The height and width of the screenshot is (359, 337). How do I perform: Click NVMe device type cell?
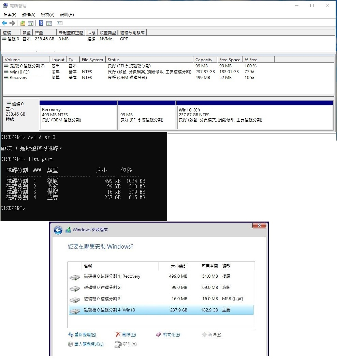[x=106, y=39]
